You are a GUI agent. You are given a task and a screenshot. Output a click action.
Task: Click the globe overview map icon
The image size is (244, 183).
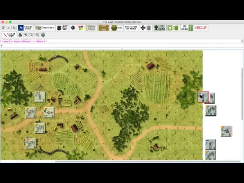(43, 35)
